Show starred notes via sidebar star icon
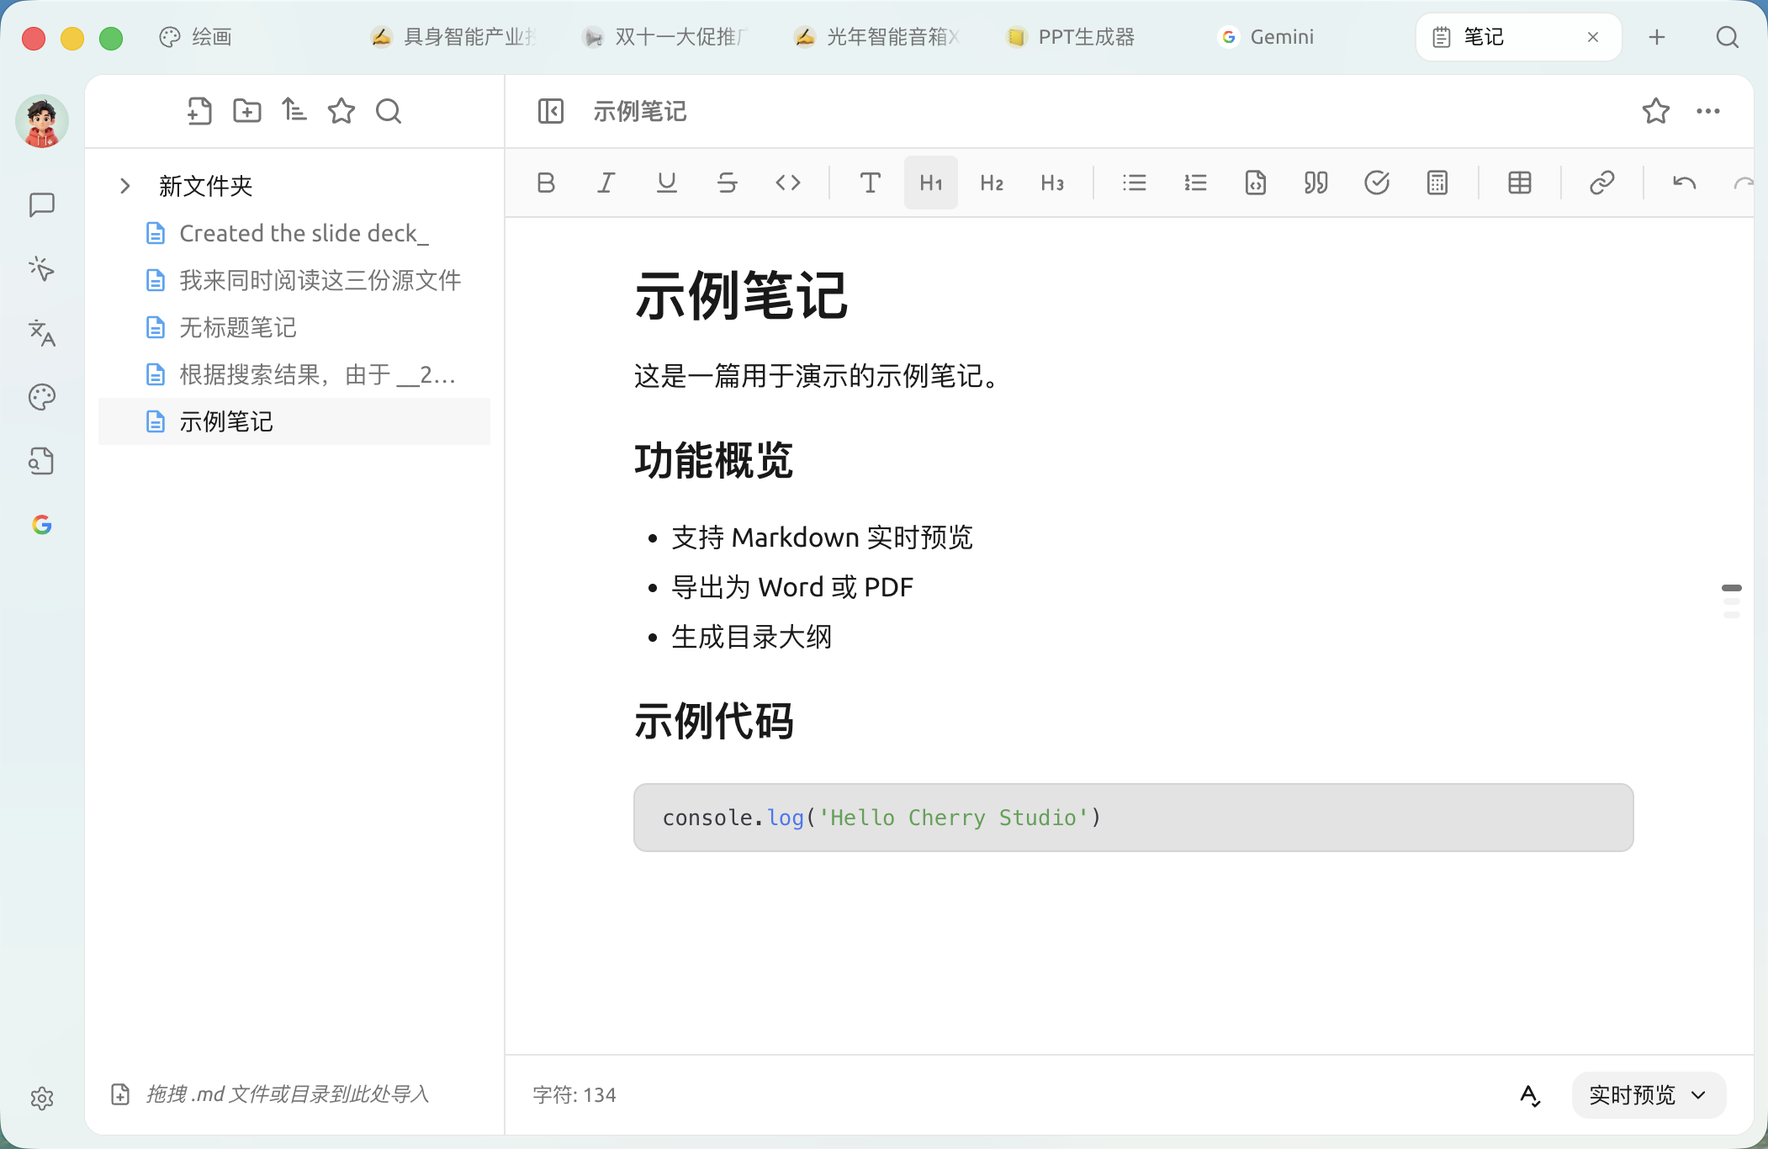This screenshot has width=1768, height=1149. point(341,111)
